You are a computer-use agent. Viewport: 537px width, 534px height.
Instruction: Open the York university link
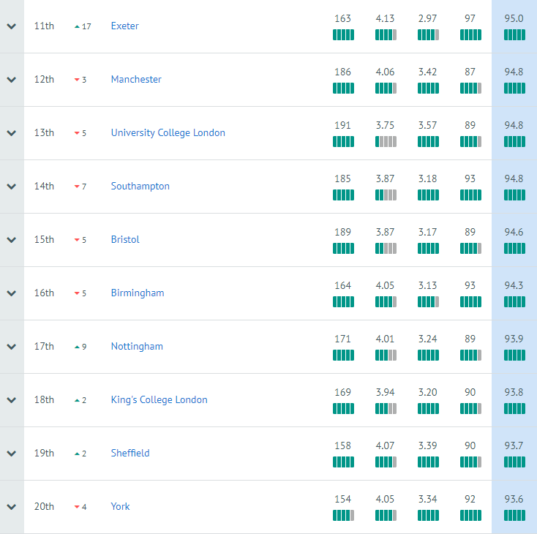[120, 507]
